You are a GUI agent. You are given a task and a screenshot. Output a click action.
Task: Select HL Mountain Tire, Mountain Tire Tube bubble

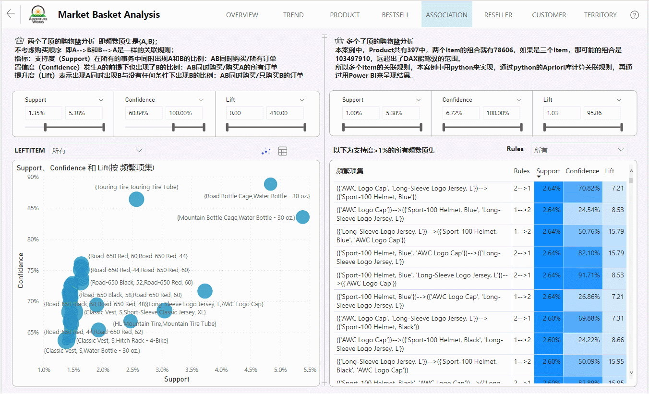131,321
